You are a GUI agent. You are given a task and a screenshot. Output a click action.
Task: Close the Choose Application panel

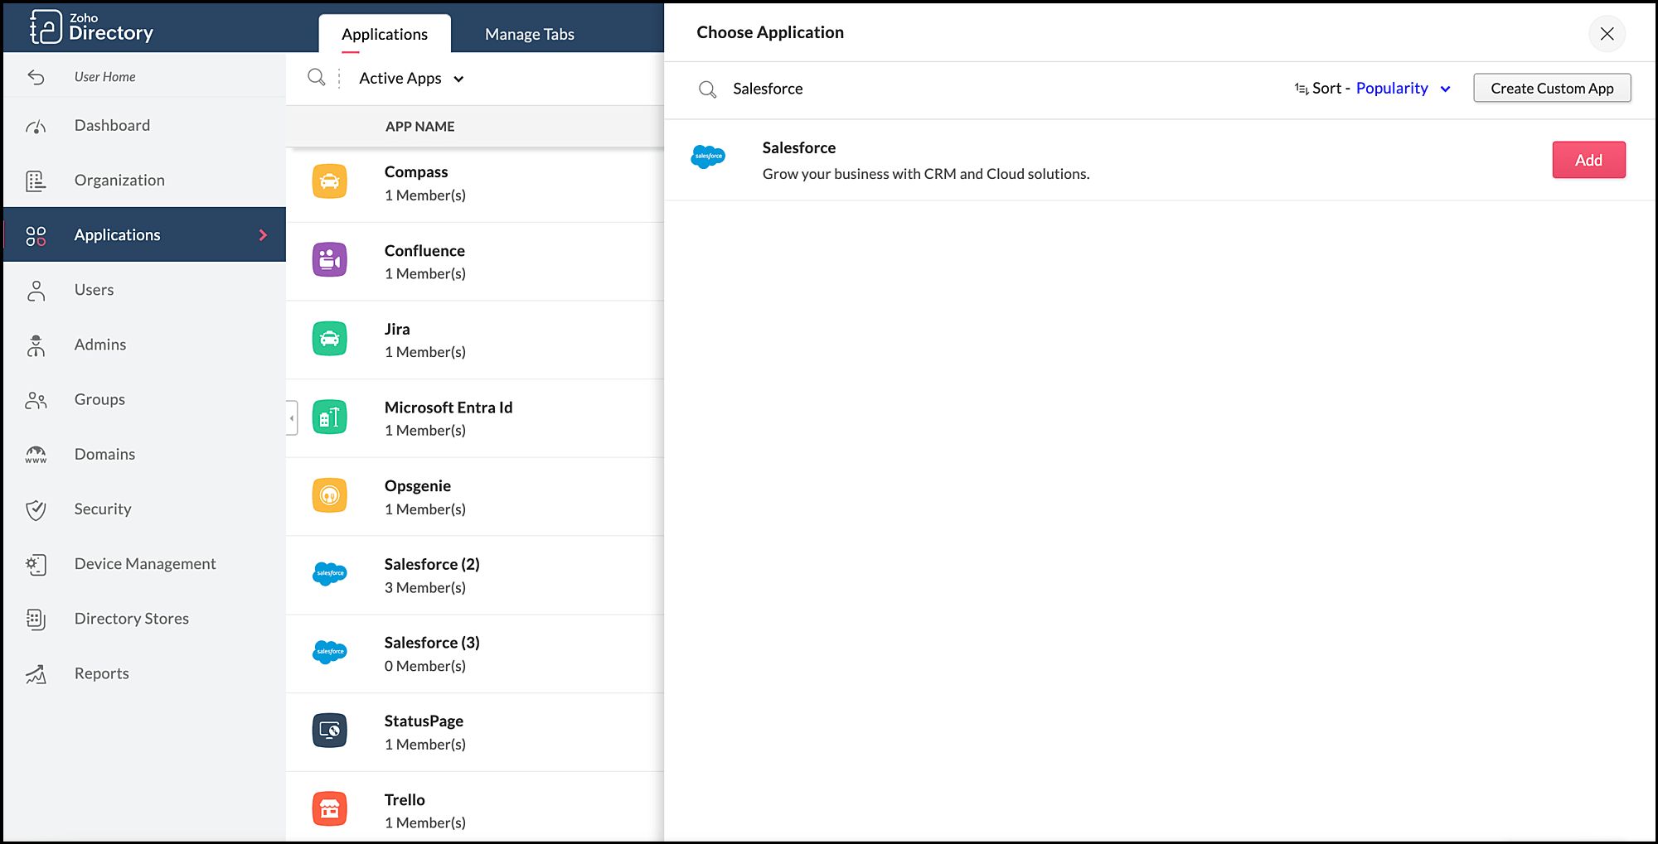pyautogui.click(x=1607, y=34)
